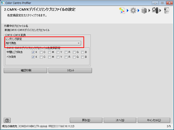
Task: Enable M checkbox in ベタ保持 row
Action: click(x=49, y=57)
